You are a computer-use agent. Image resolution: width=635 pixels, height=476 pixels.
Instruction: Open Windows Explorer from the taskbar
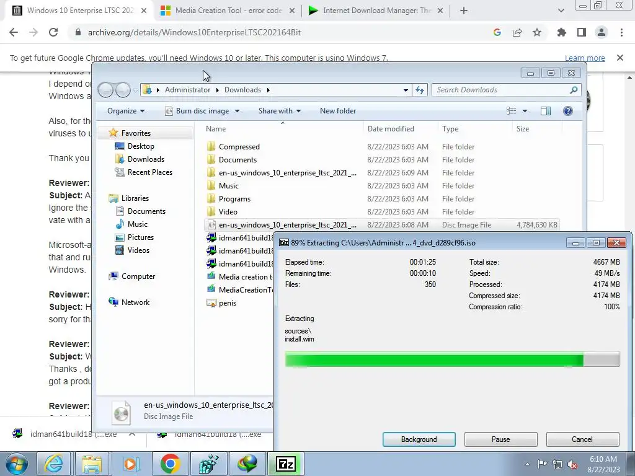click(92, 464)
